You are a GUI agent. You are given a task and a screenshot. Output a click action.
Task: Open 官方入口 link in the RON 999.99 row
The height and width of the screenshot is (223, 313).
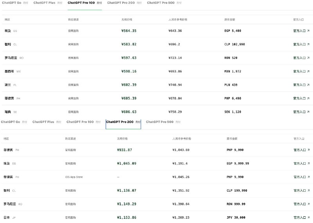[302, 204]
